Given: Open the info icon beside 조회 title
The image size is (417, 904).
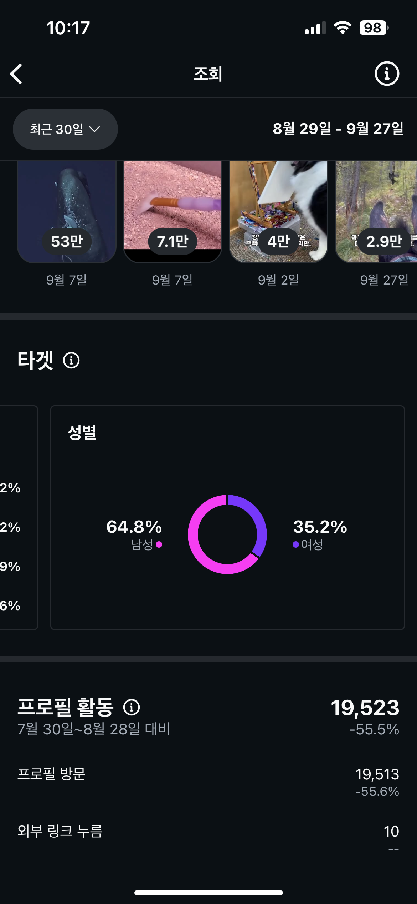Looking at the screenshot, I should [387, 74].
